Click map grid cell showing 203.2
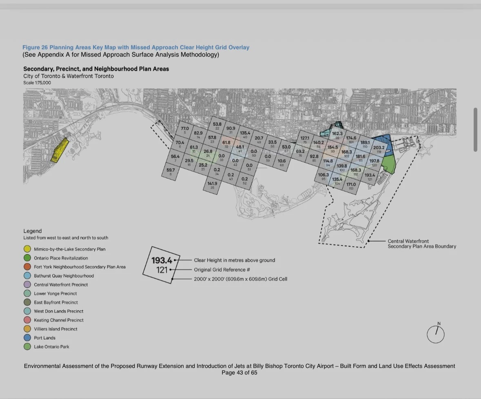This screenshot has width=481, height=399. coord(379,149)
